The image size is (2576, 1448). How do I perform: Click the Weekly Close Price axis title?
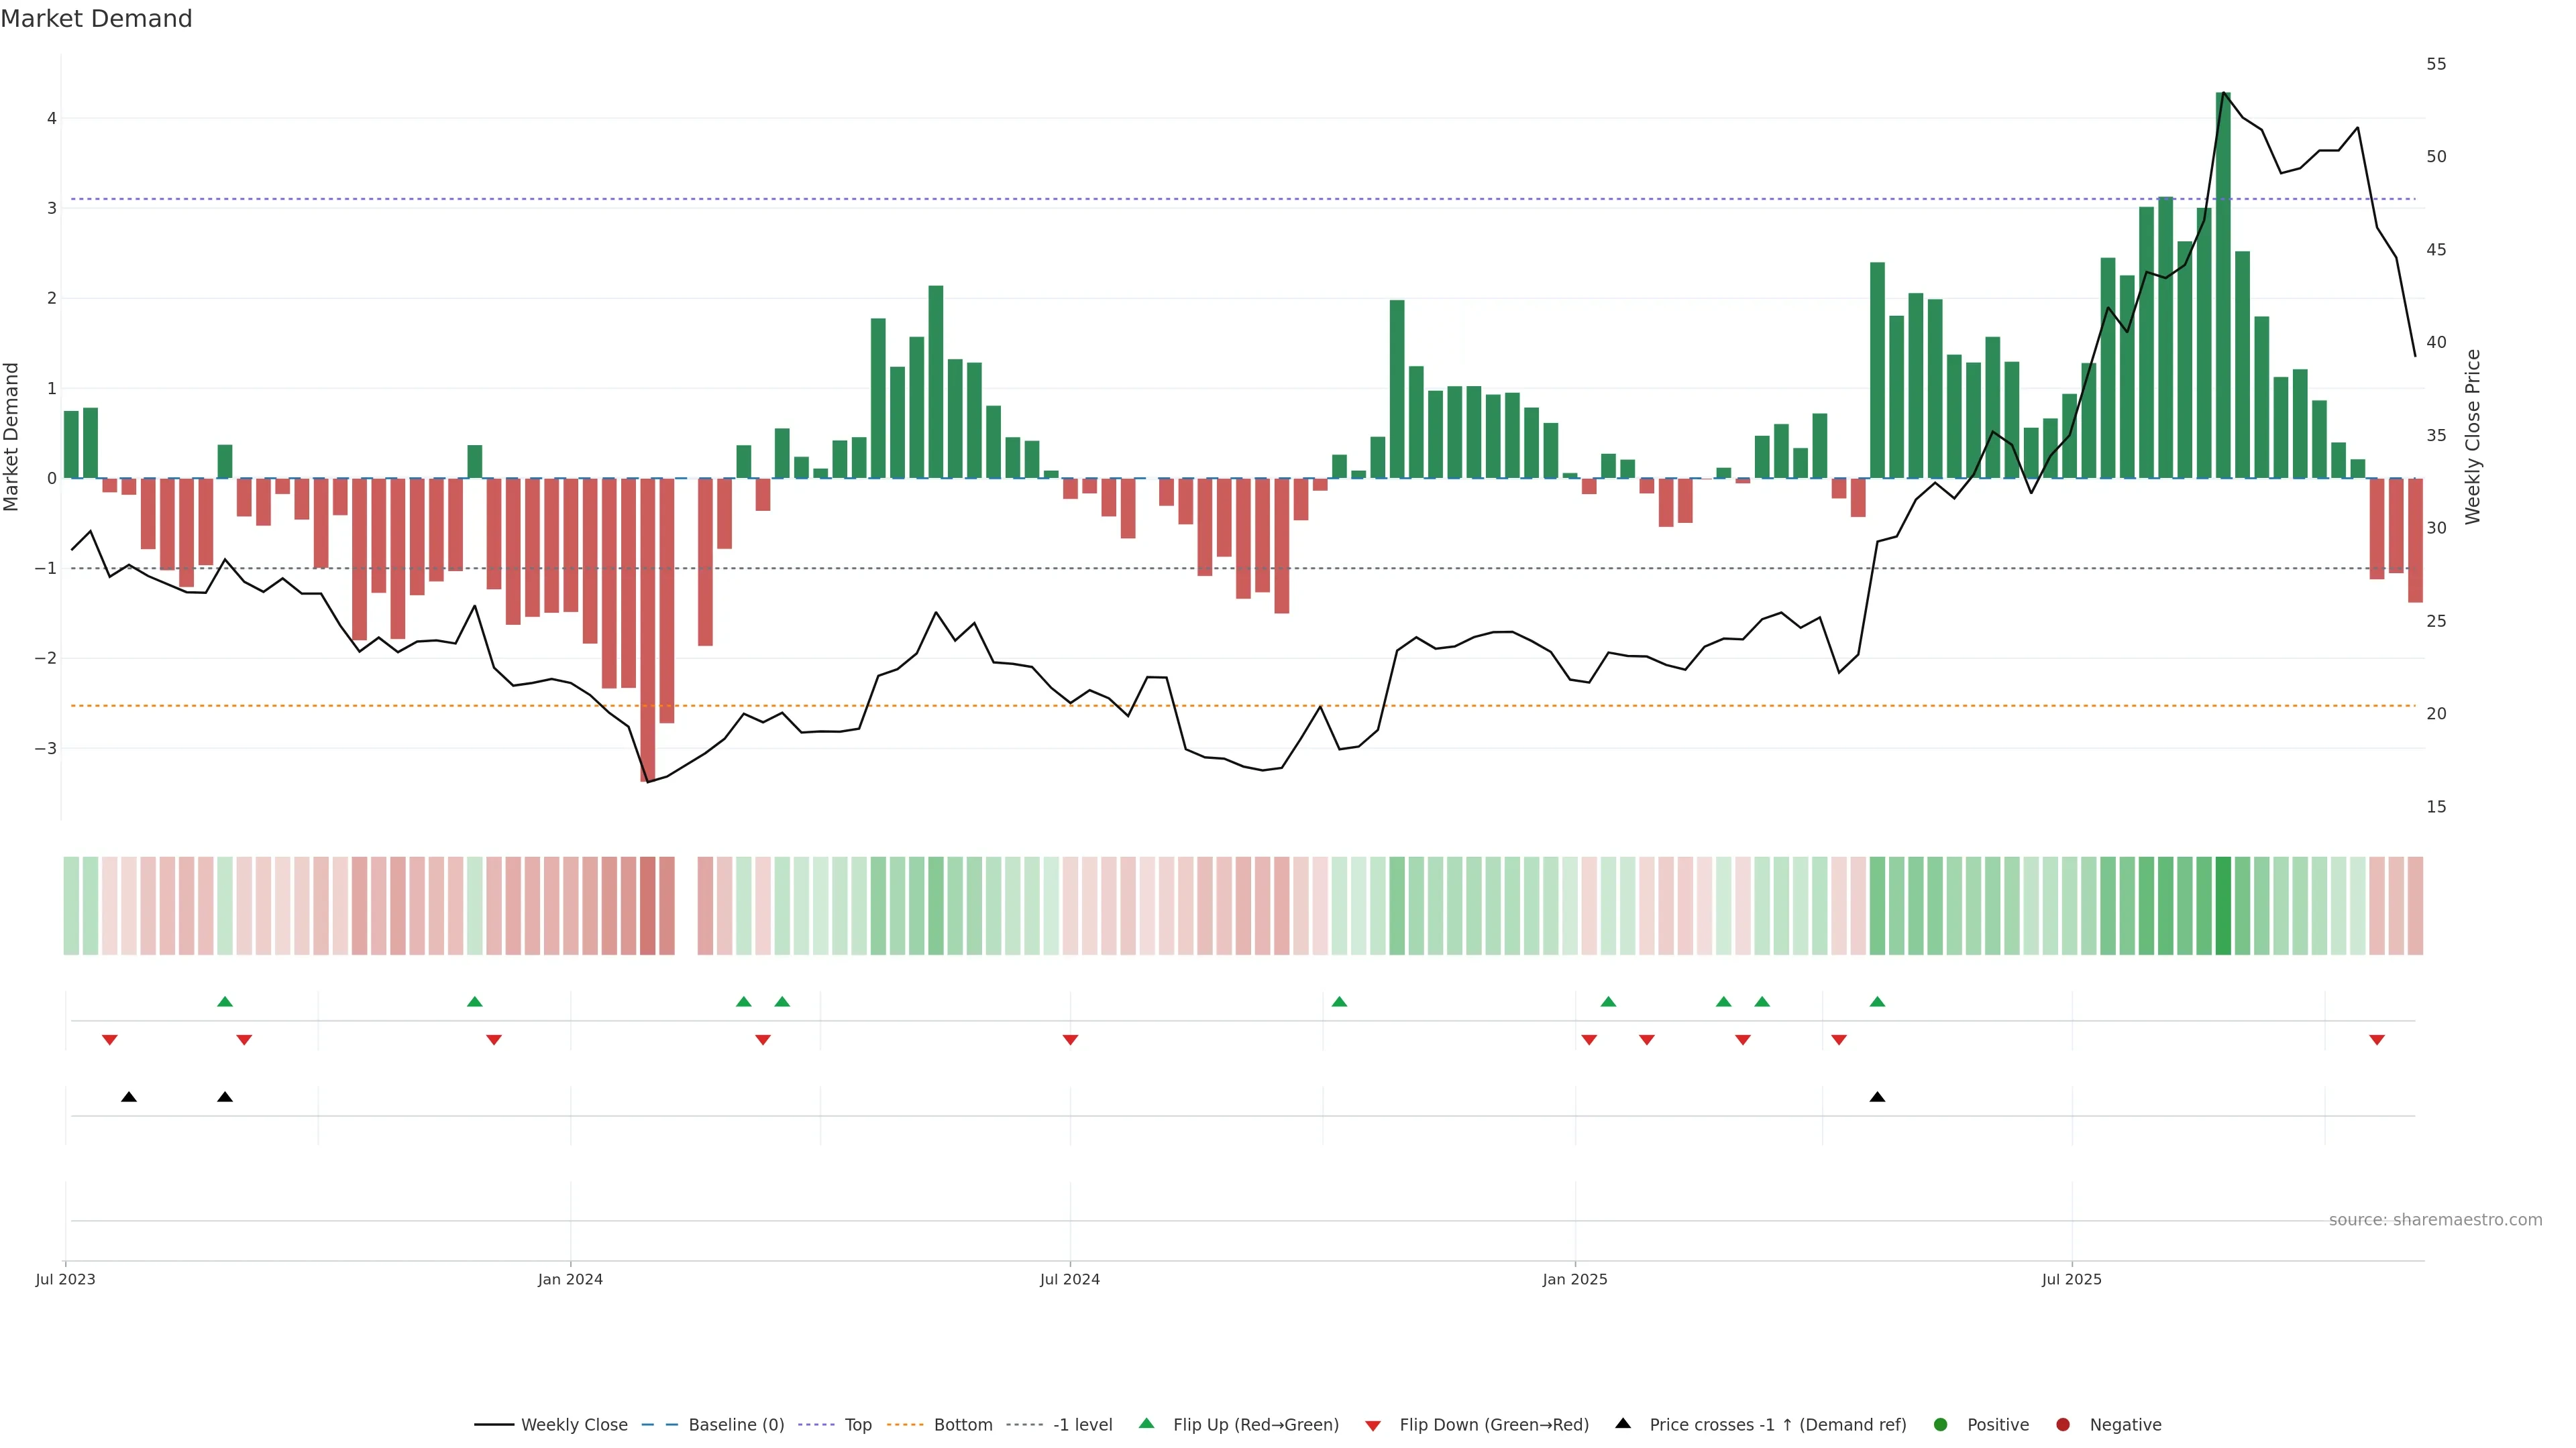click(x=2473, y=436)
